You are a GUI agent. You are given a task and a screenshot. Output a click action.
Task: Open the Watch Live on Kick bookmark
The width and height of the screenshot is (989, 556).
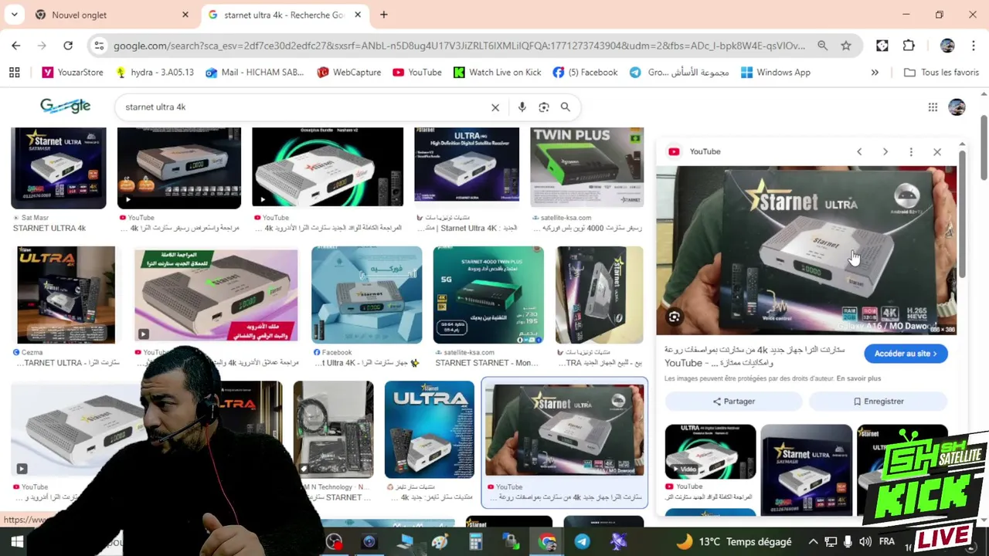(497, 73)
